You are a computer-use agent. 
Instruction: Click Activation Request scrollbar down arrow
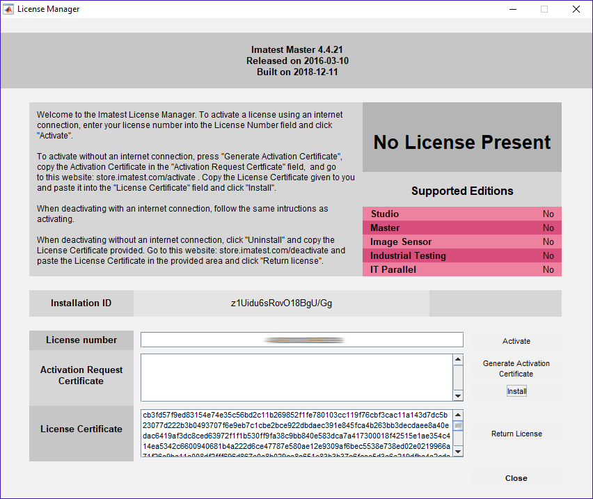coord(458,396)
